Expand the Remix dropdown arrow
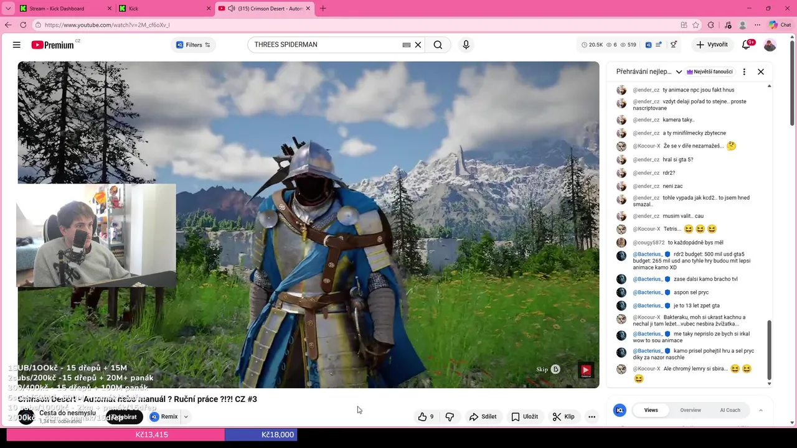 [186, 417]
